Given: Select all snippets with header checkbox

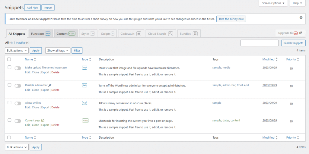Looking at the screenshot, I should tap(9, 59).
